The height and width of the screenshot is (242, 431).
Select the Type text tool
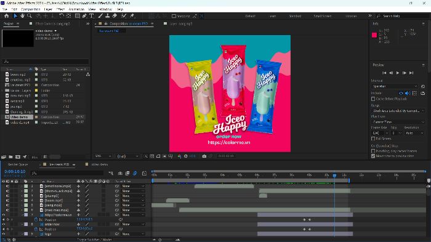tap(92, 16)
